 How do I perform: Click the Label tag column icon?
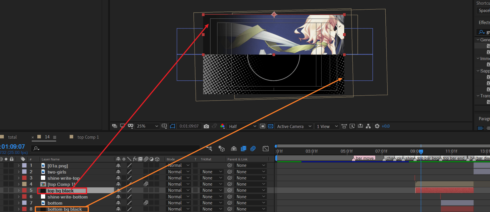23,159
